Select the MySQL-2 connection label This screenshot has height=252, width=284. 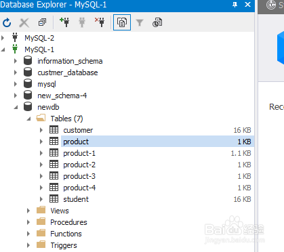tap(39, 38)
